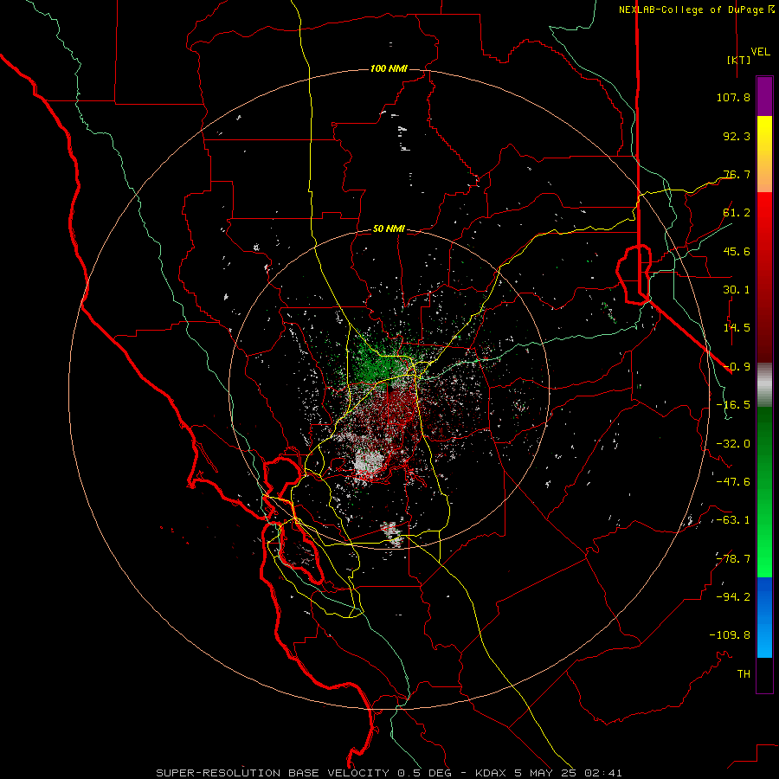
Task: Click the -32.0 velocity scale value
Action: point(733,444)
